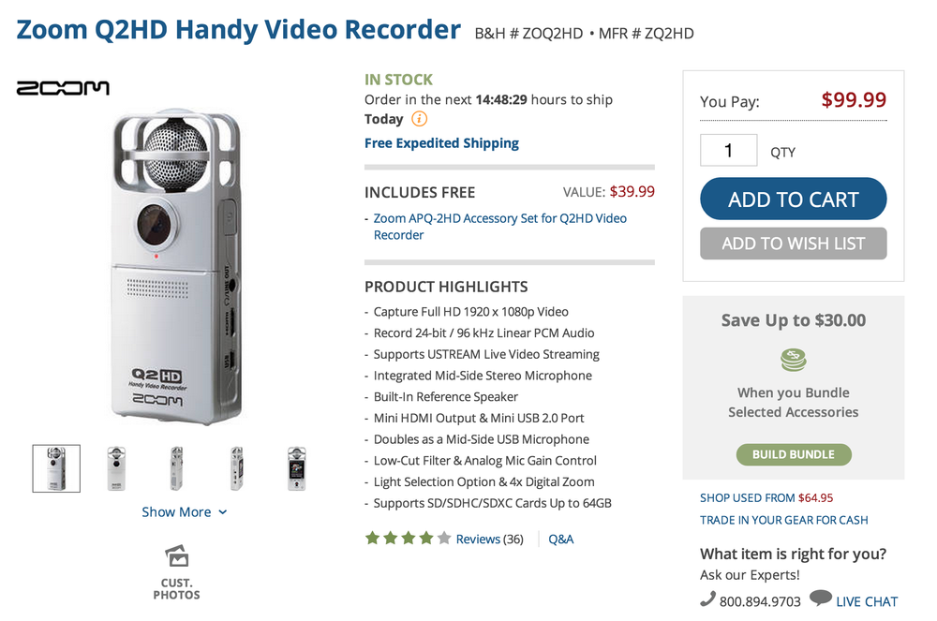Select the fourth product thumbnail
937x621 pixels.
point(237,468)
